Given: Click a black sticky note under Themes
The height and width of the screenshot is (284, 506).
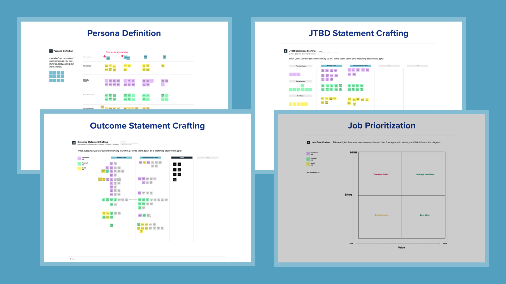Looking at the screenshot, I should pyautogui.click(x=175, y=164).
